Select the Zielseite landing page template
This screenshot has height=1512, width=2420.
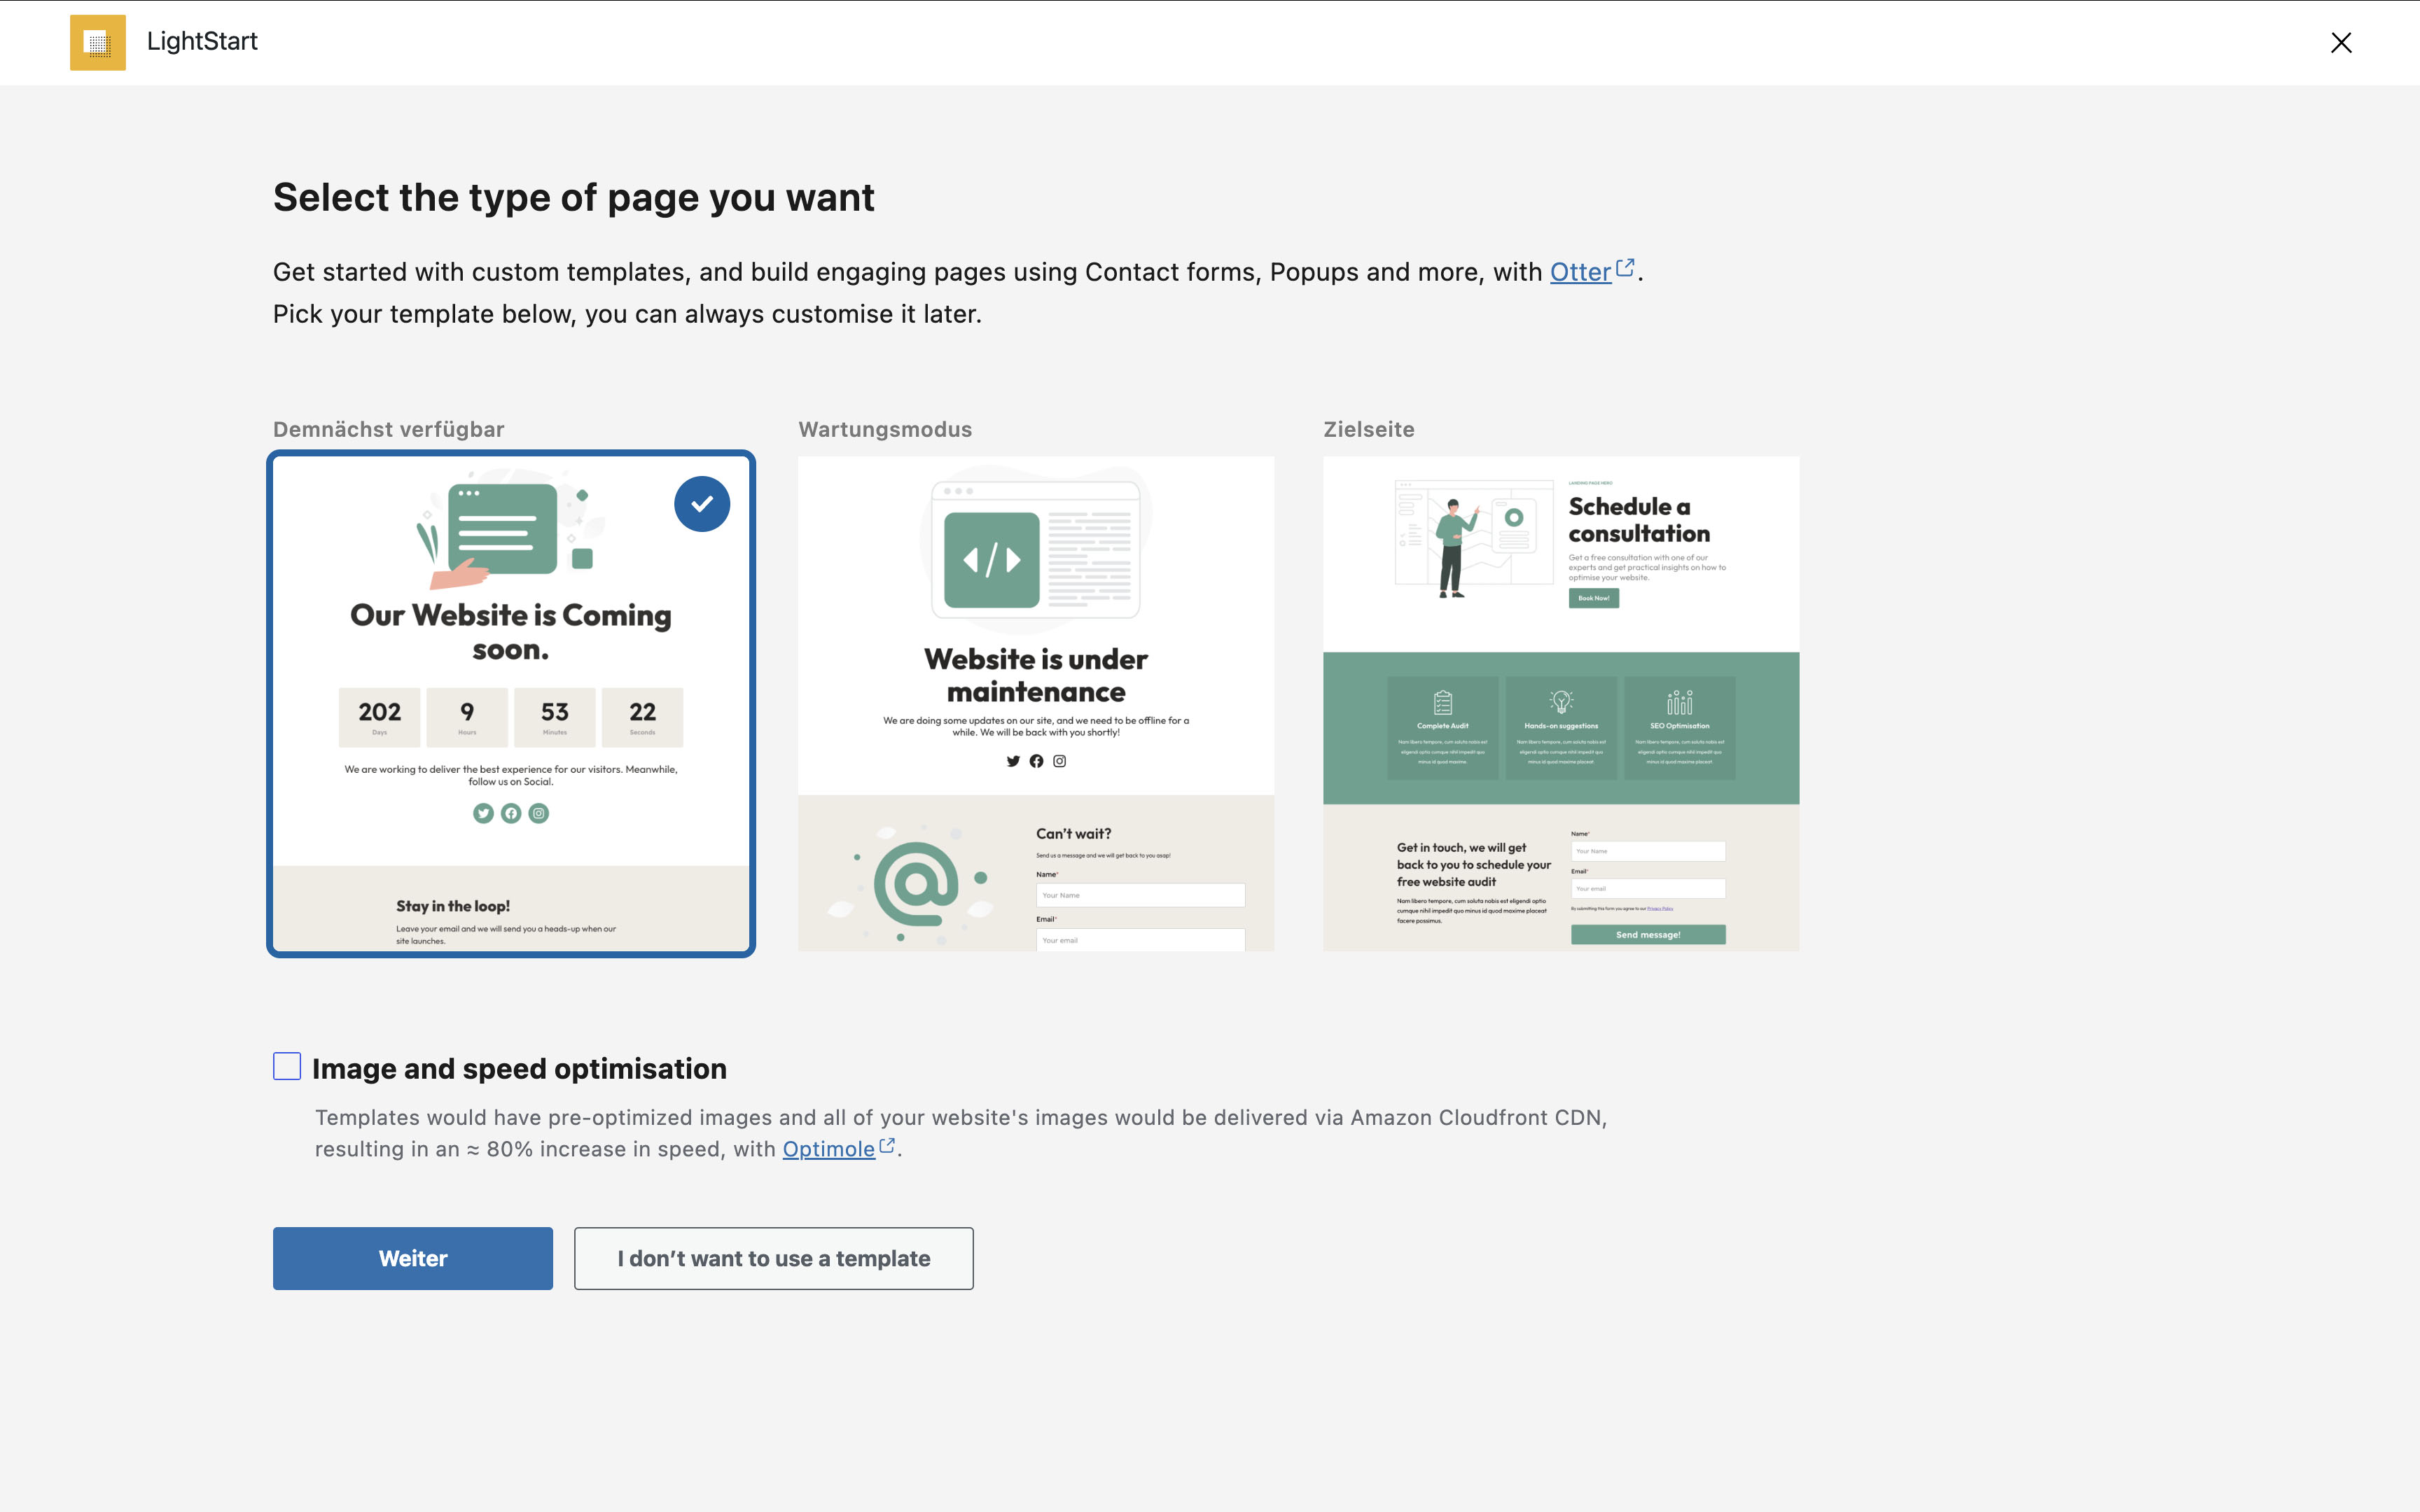click(x=1560, y=703)
